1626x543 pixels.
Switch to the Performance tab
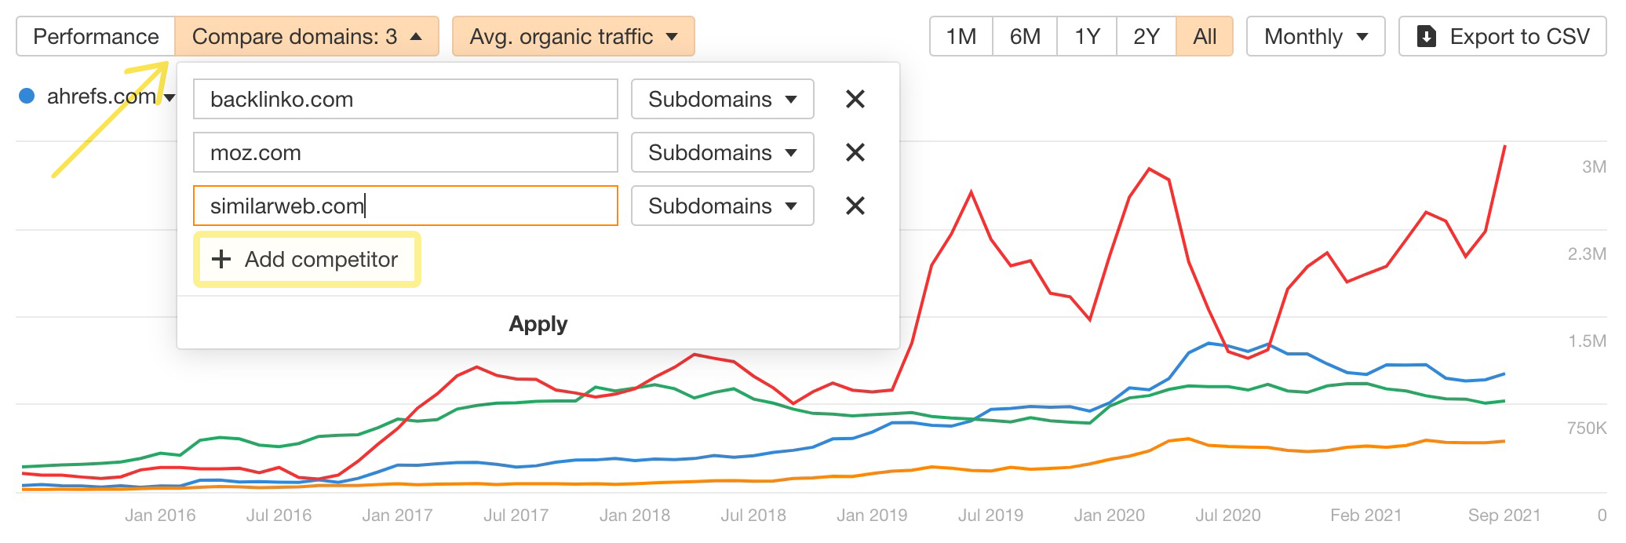(96, 37)
